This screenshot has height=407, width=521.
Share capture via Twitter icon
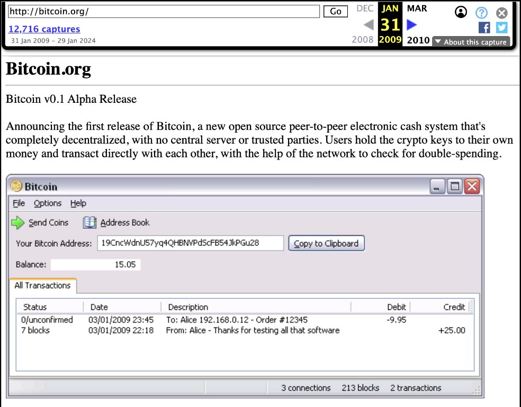point(502,28)
